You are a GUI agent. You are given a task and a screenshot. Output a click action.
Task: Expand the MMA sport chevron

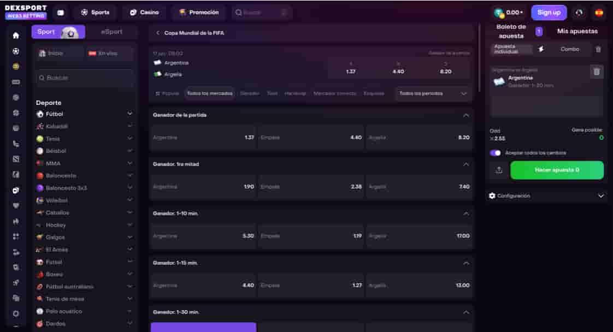click(x=130, y=163)
